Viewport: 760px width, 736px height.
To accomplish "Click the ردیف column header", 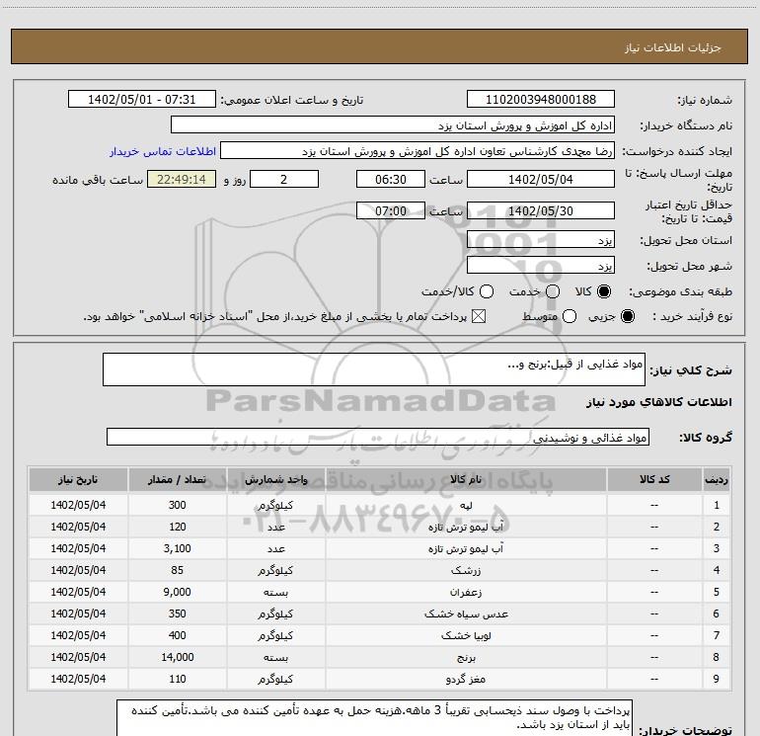I will coord(717,479).
